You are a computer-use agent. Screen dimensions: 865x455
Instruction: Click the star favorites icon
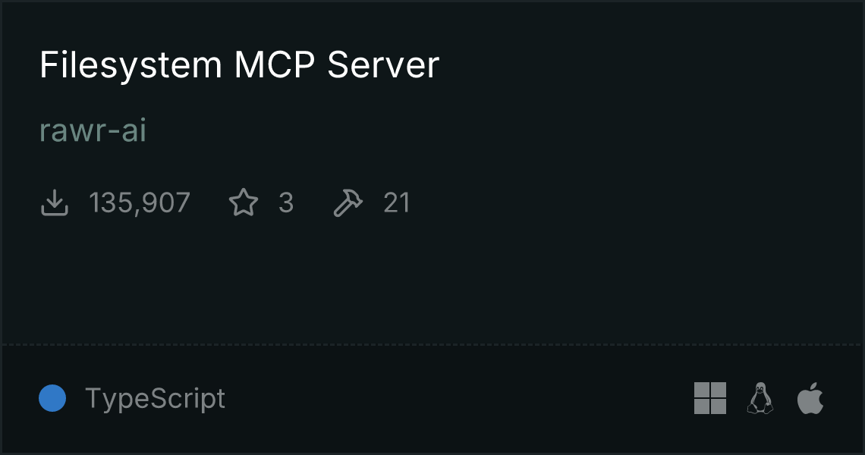click(244, 202)
